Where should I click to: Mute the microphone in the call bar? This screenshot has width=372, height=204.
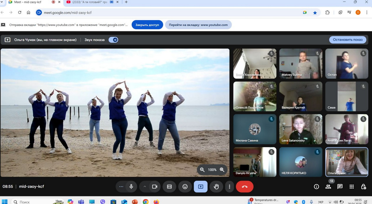click(131, 187)
